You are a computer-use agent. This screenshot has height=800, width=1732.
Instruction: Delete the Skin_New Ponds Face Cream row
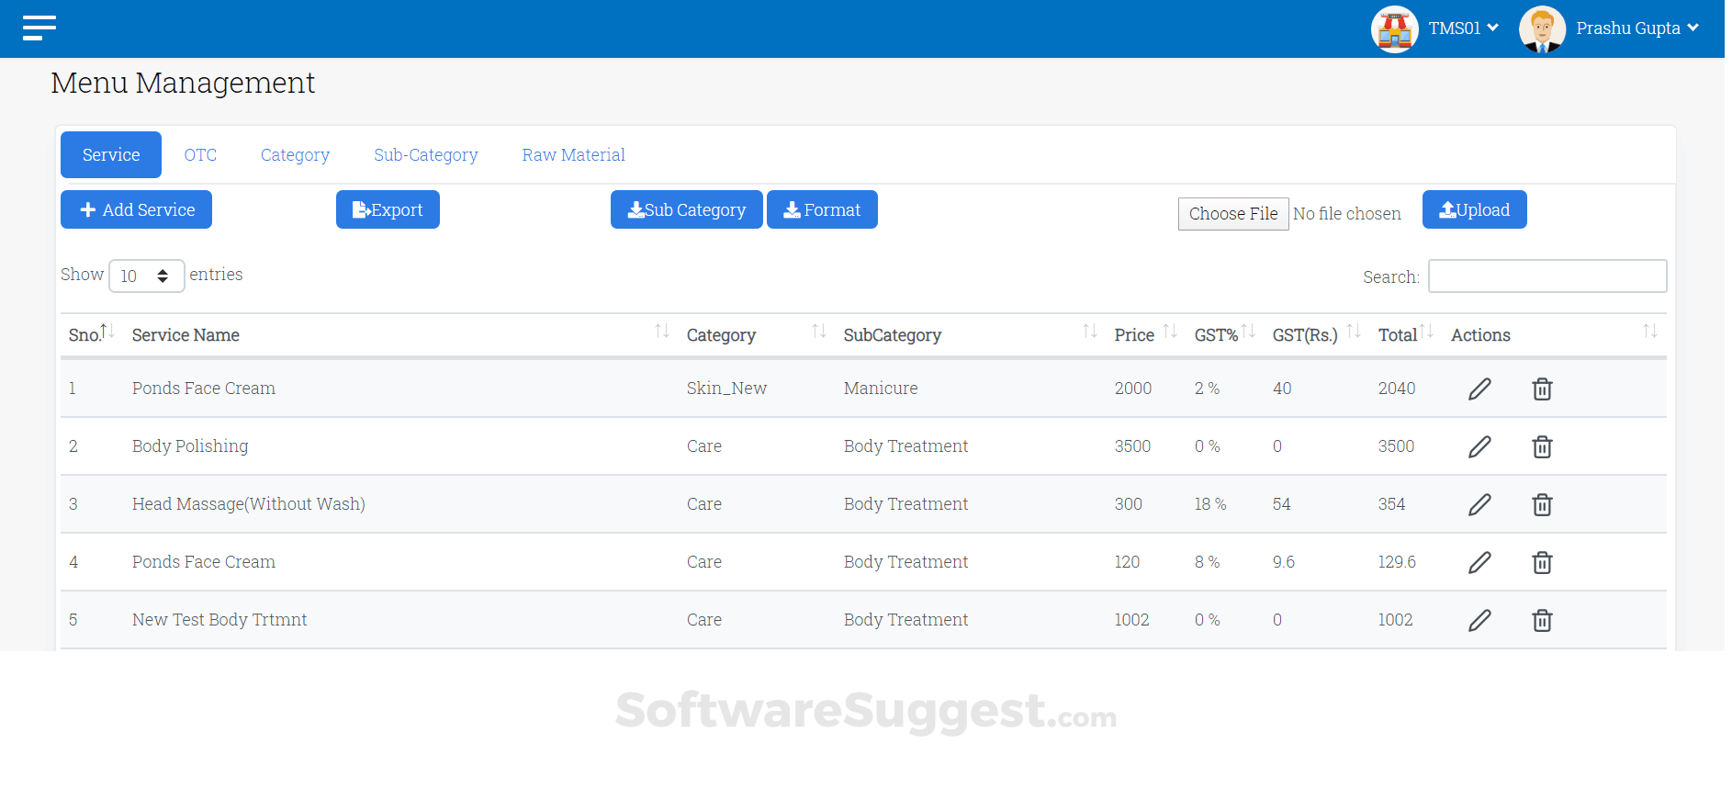(1542, 389)
